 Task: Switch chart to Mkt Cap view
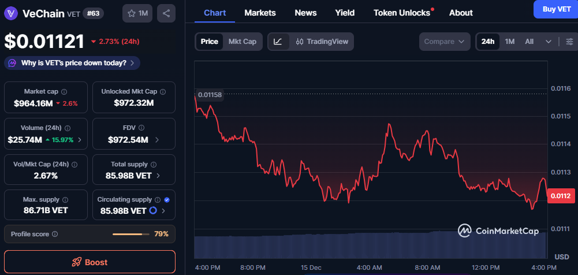coord(243,42)
